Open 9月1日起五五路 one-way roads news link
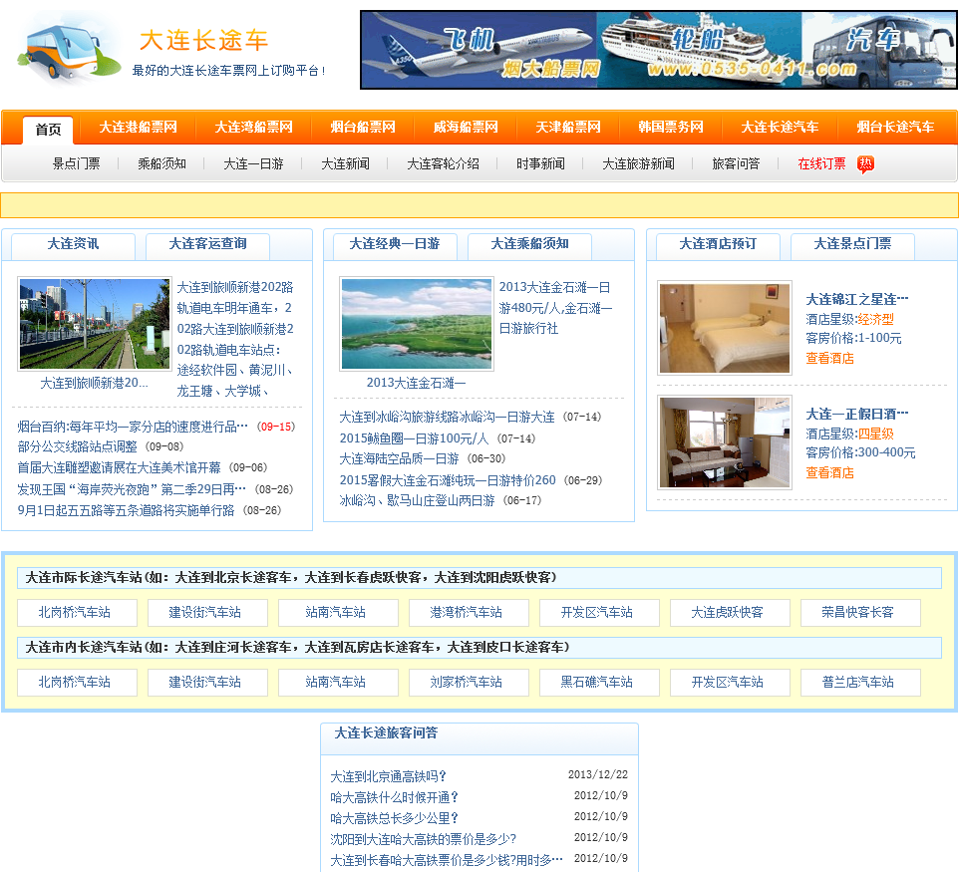 pyautogui.click(x=126, y=510)
